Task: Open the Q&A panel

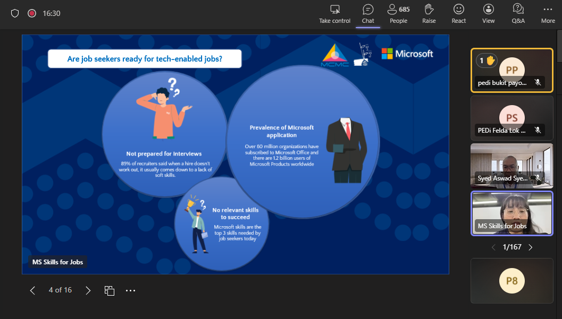Action: 518,10
